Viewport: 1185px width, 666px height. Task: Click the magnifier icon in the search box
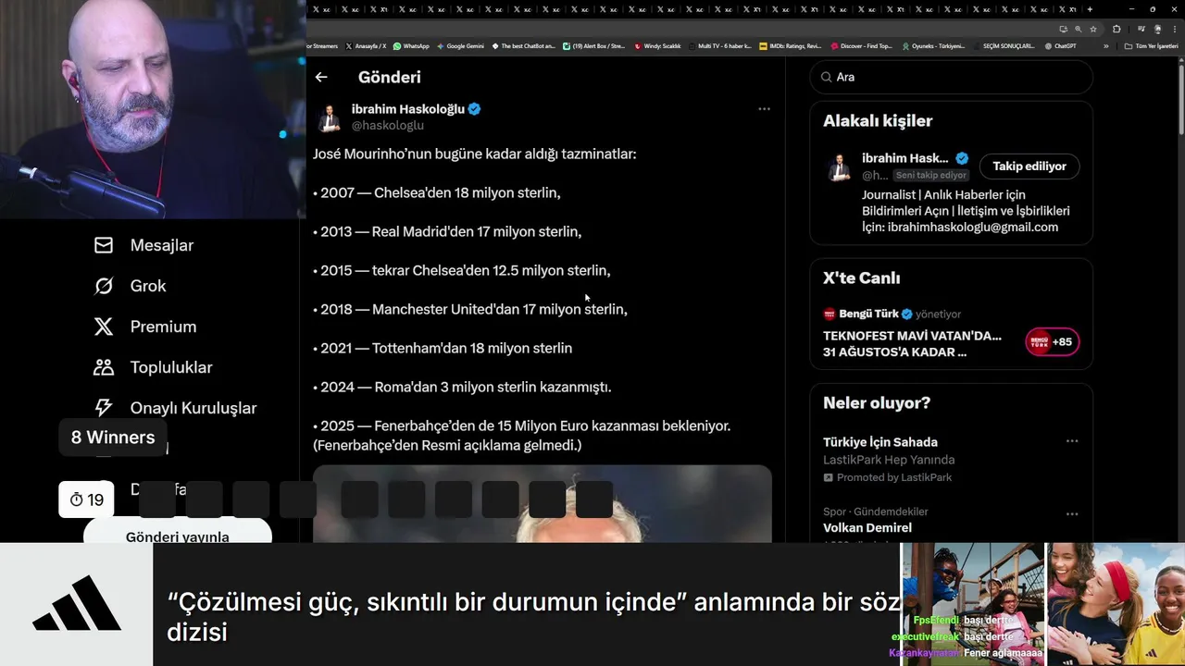click(826, 77)
